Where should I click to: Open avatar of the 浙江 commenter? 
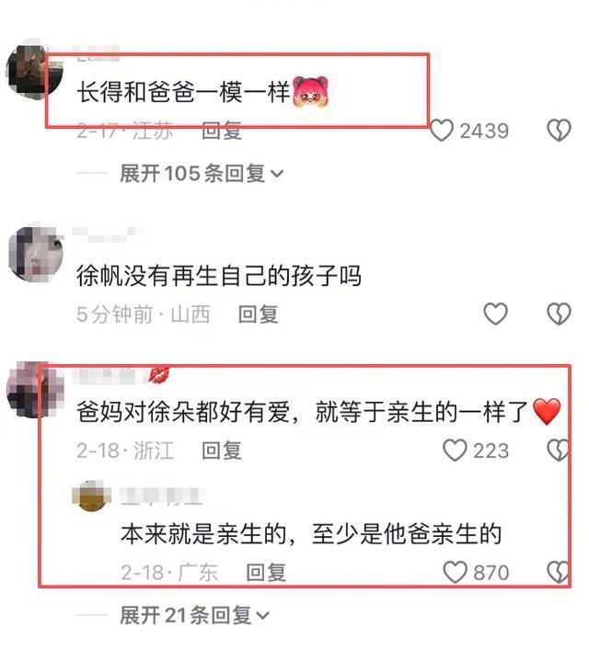pos(36,390)
